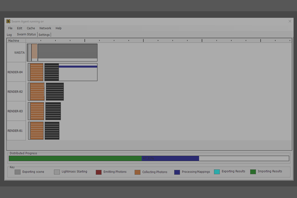Click the Swarm Agent title bar icon
The image size is (297, 198).
tap(8, 21)
